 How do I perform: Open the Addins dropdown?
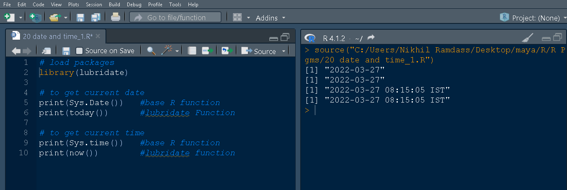tap(270, 18)
